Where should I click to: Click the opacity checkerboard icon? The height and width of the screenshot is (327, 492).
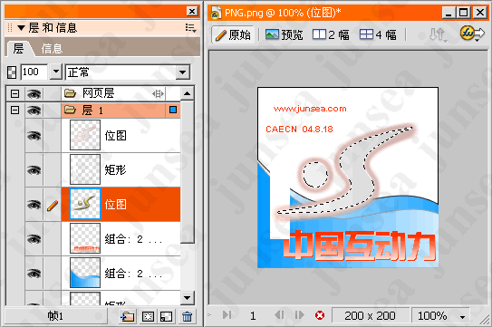[12, 72]
